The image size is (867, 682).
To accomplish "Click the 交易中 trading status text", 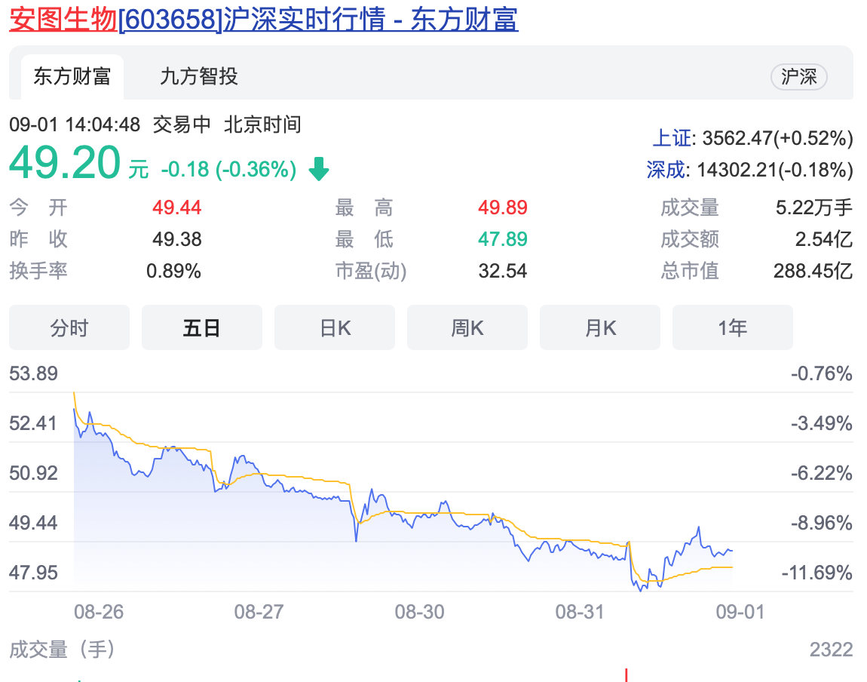I will tap(182, 124).
